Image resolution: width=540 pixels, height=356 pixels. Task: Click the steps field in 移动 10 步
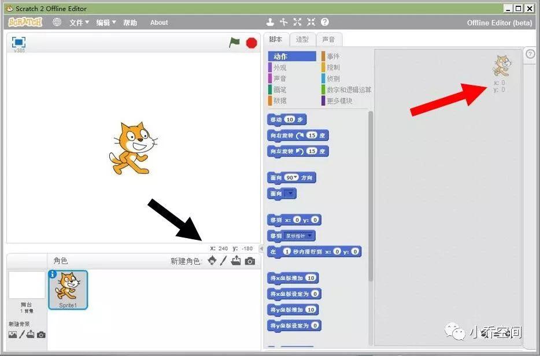pyautogui.click(x=290, y=120)
